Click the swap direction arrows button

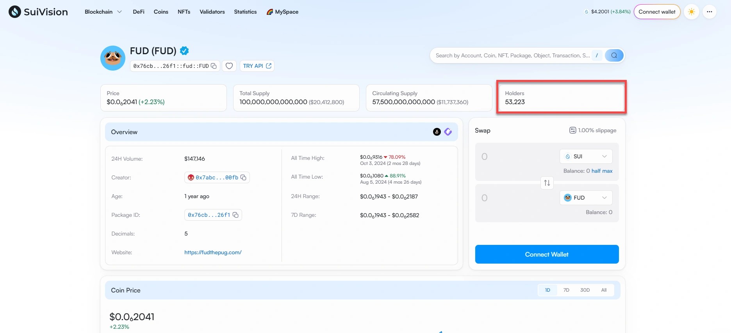(x=547, y=182)
